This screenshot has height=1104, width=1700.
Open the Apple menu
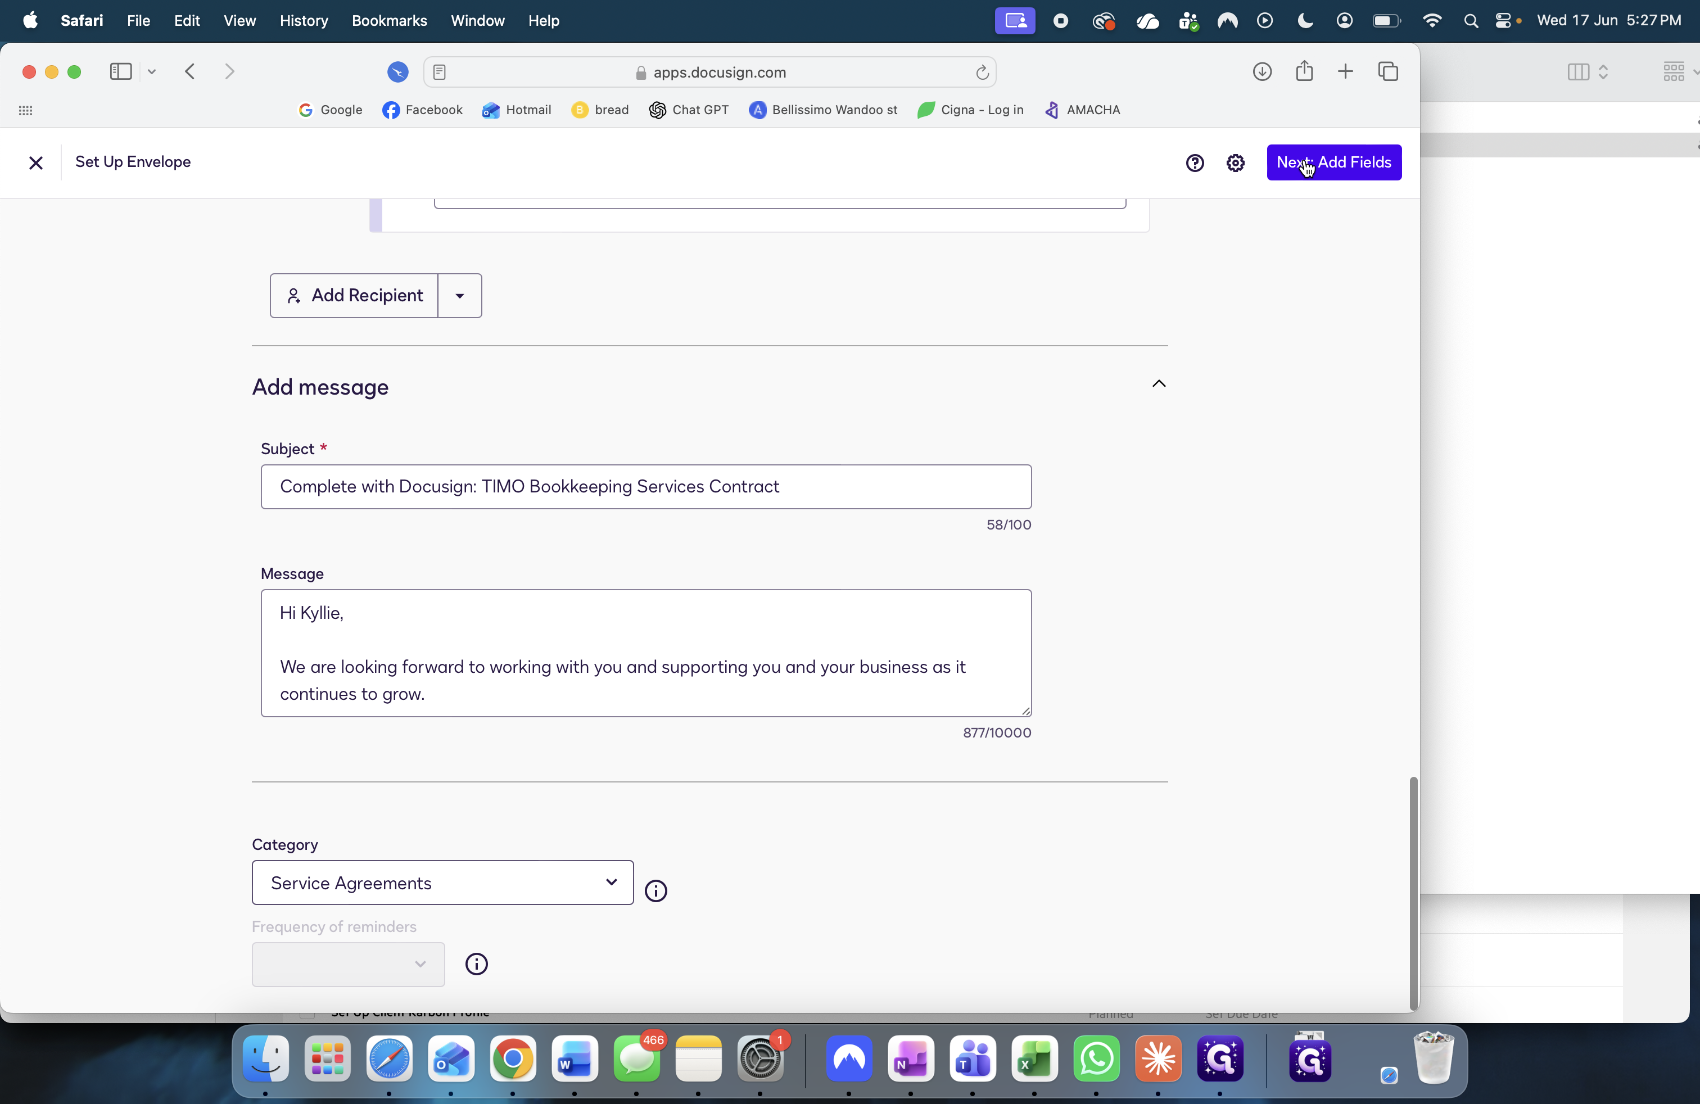click(x=30, y=21)
